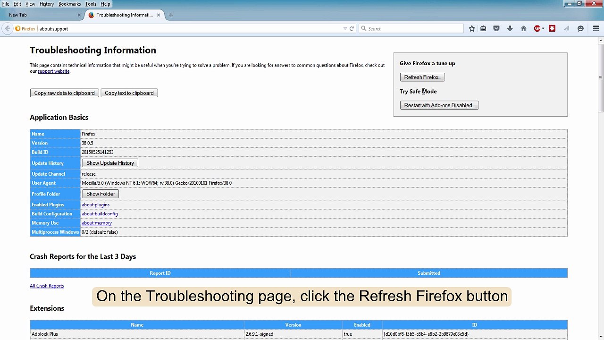
Task: Click the Report ID column header
Action: coord(160,273)
